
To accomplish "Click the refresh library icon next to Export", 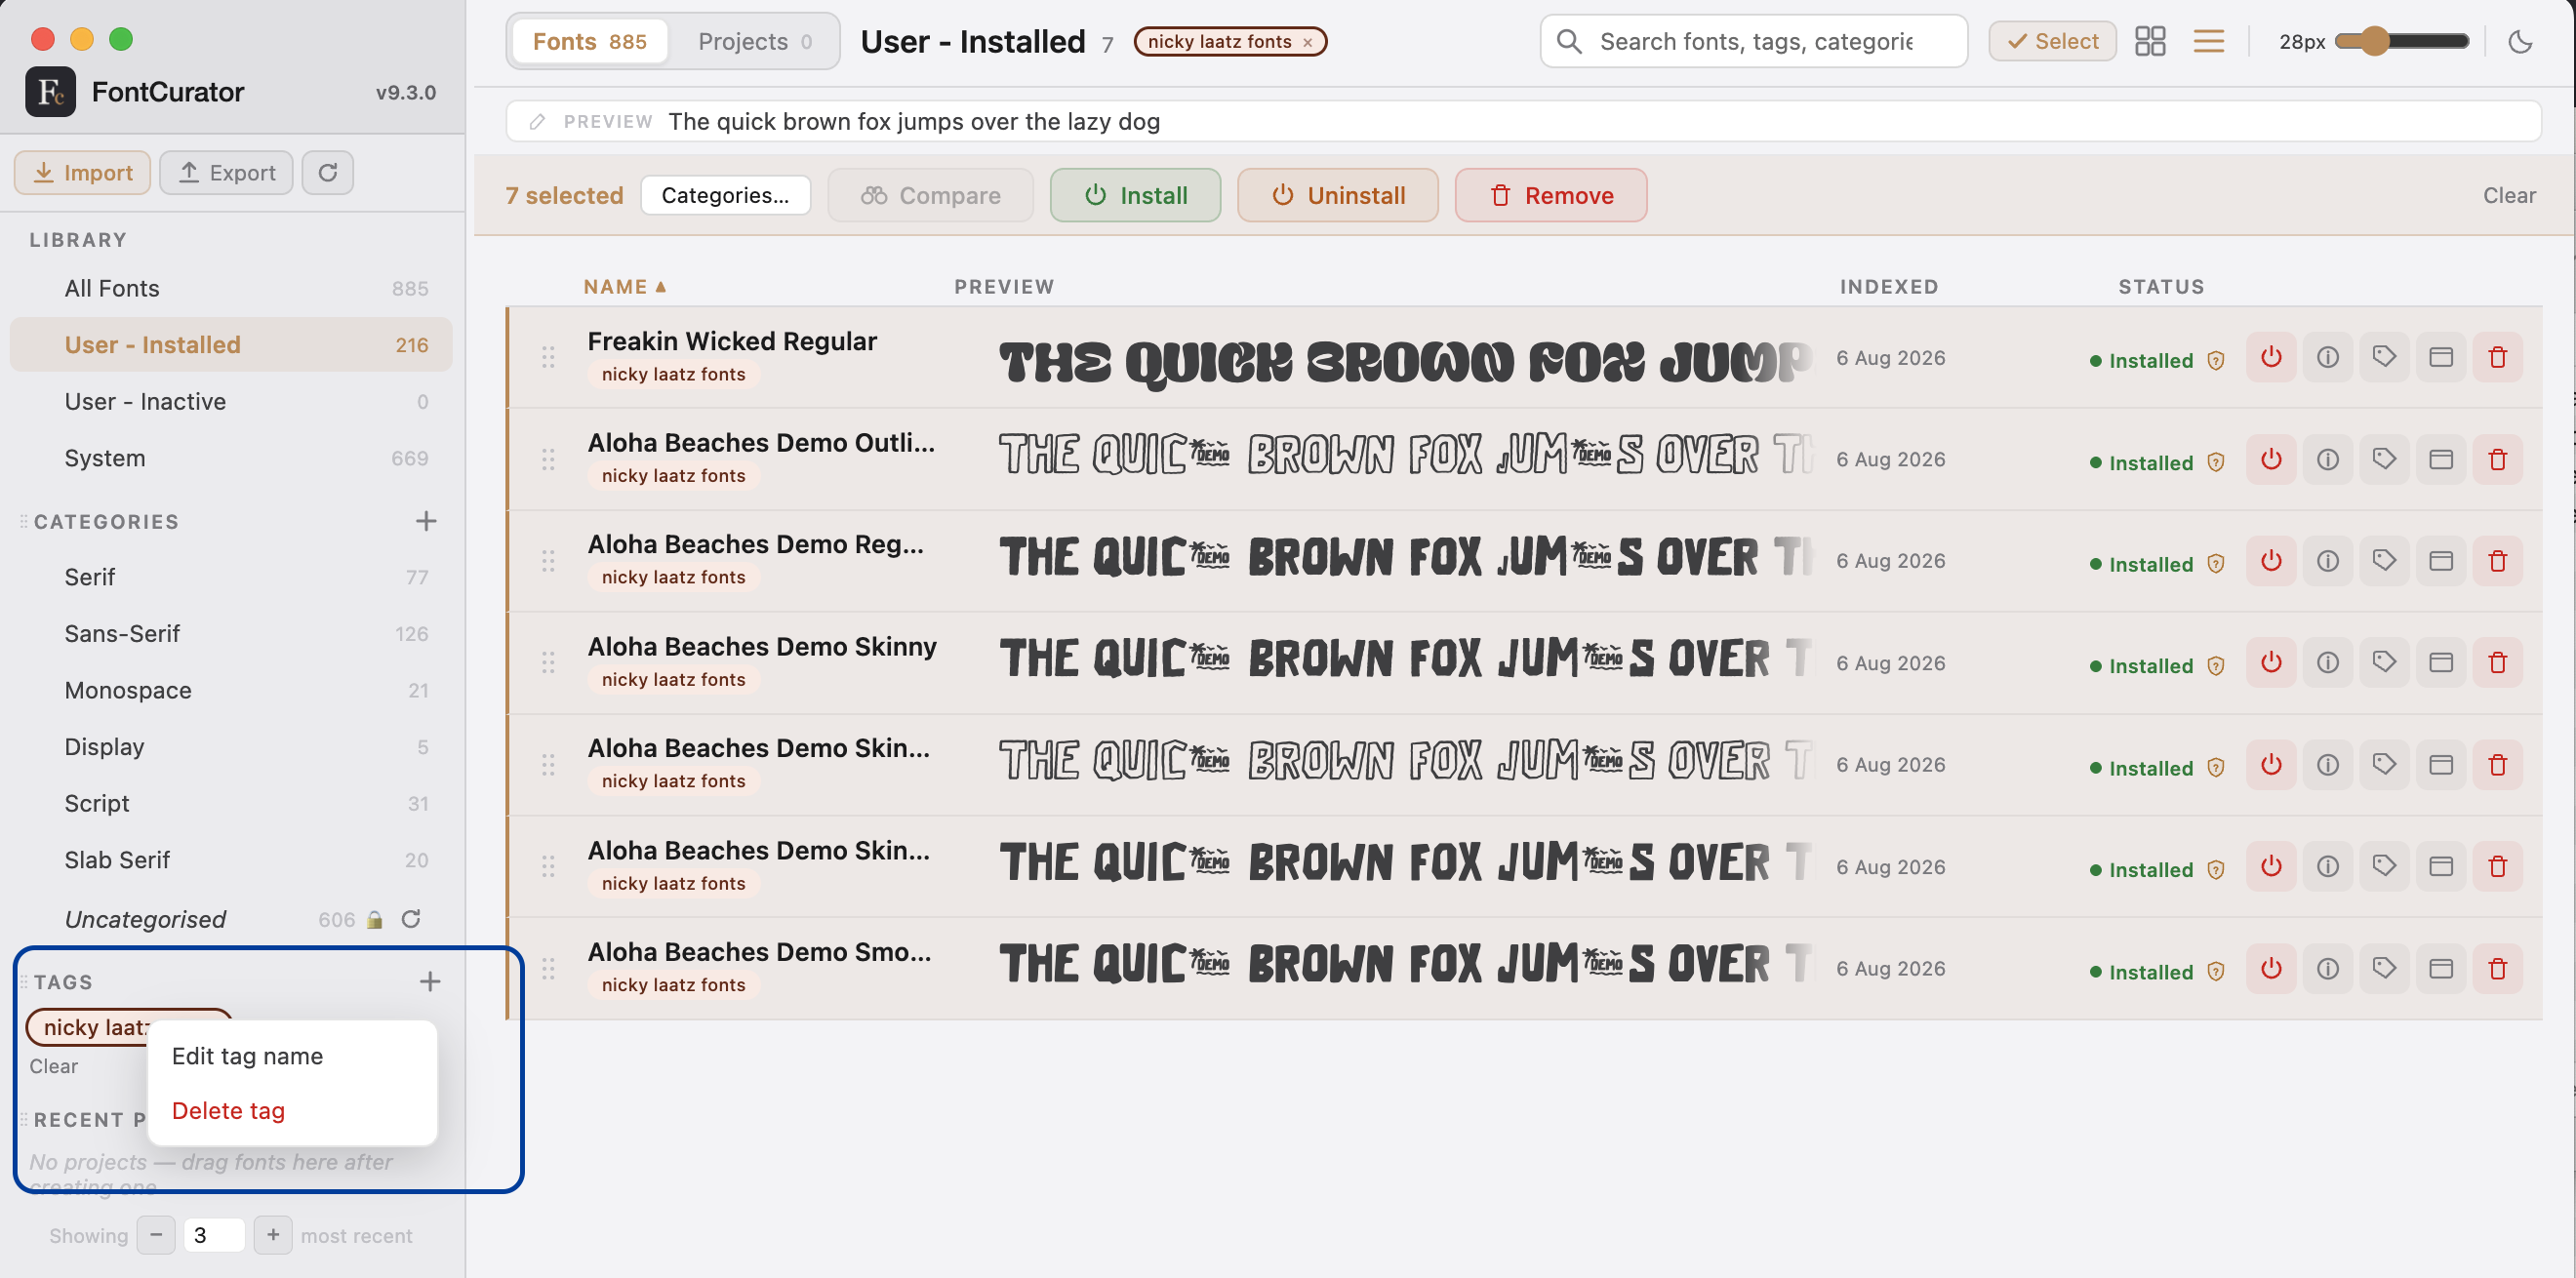I will 327,172.
